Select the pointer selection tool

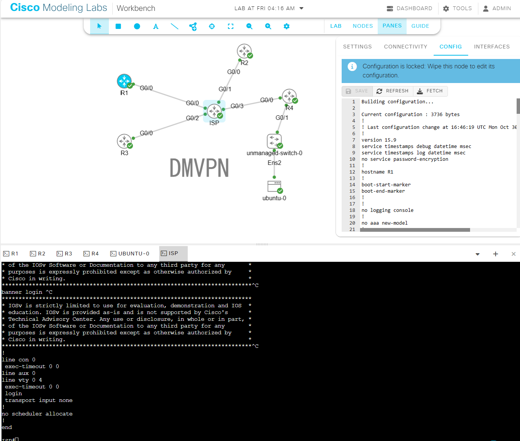pyautogui.click(x=99, y=26)
